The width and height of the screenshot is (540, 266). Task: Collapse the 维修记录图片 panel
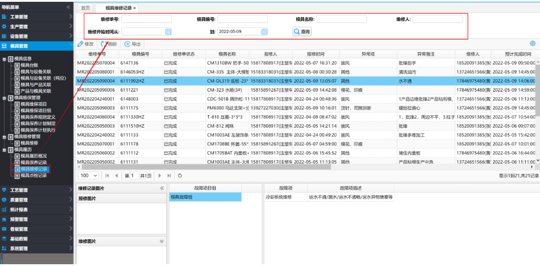click(x=162, y=188)
